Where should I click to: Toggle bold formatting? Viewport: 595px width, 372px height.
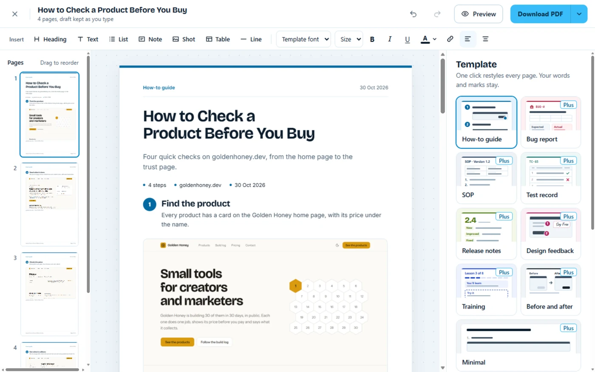(x=372, y=39)
